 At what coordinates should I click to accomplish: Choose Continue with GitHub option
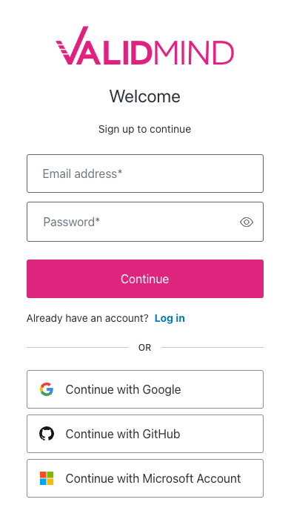click(145, 434)
